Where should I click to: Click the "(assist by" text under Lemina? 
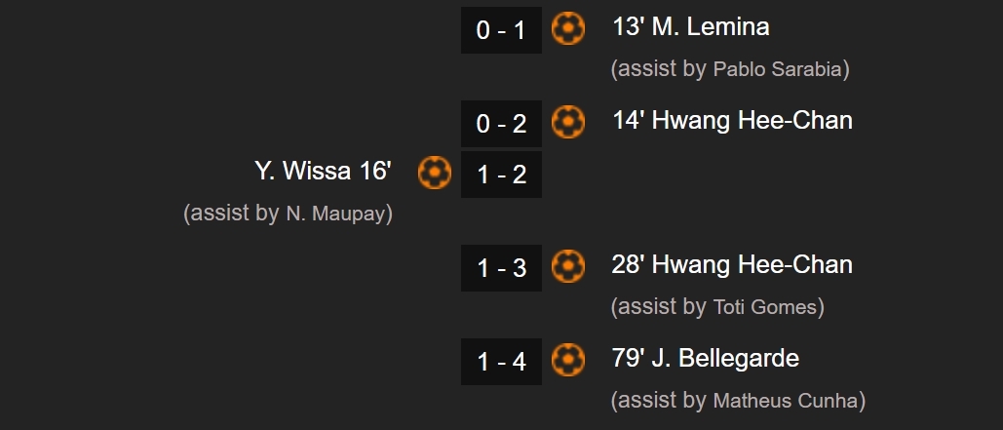[x=658, y=69]
